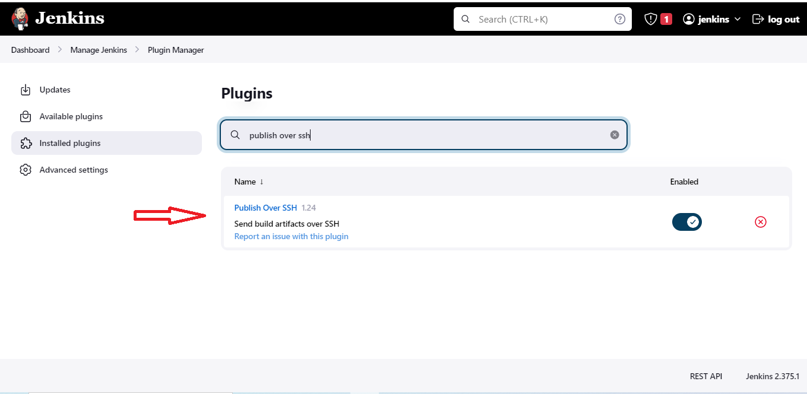Click the Jenkins head logo in the header
The width and height of the screenshot is (807, 394).
(20, 18)
